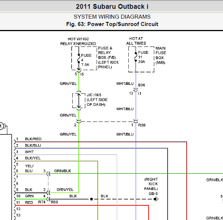Select pin number "12" beside connector I1
This screenshot has height=220, width=223.
(131, 93)
